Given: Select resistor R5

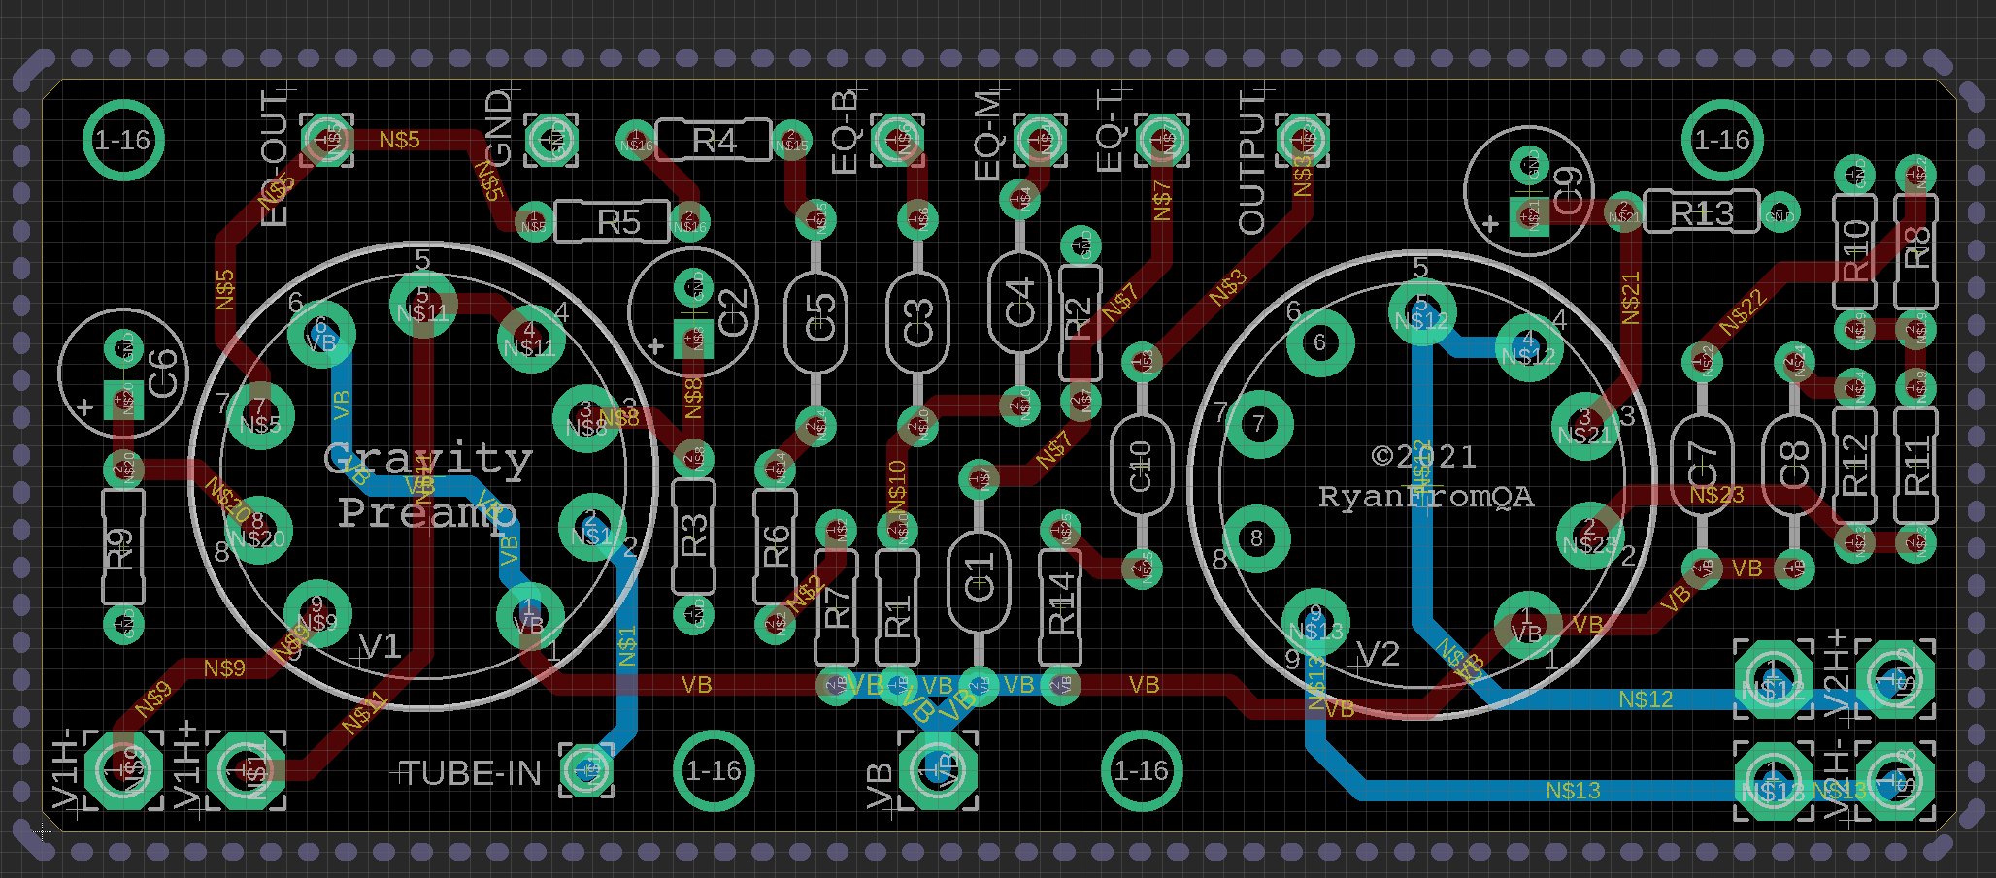Looking at the screenshot, I should pyautogui.click(x=612, y=222).
